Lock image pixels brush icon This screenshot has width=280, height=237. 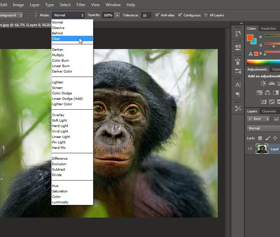tap(267, 138)
